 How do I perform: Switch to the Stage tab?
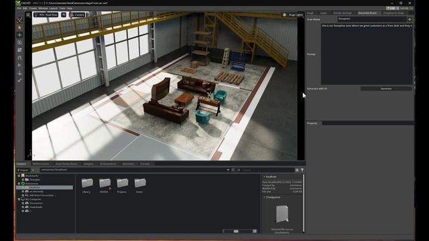[310, 13]
